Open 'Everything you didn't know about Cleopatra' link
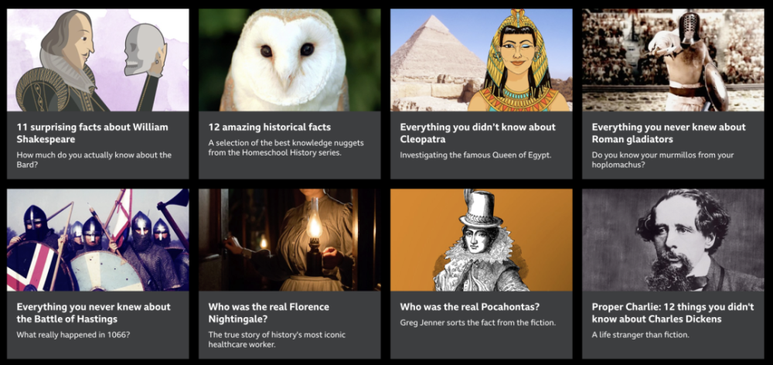Viewport: 773px width, 365px height. click(478, 133)
